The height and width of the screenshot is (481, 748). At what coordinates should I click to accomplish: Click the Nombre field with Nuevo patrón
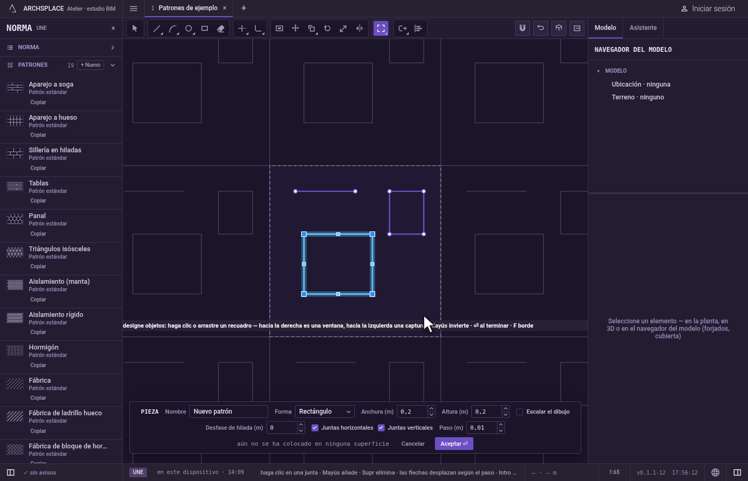click(229, 412)
